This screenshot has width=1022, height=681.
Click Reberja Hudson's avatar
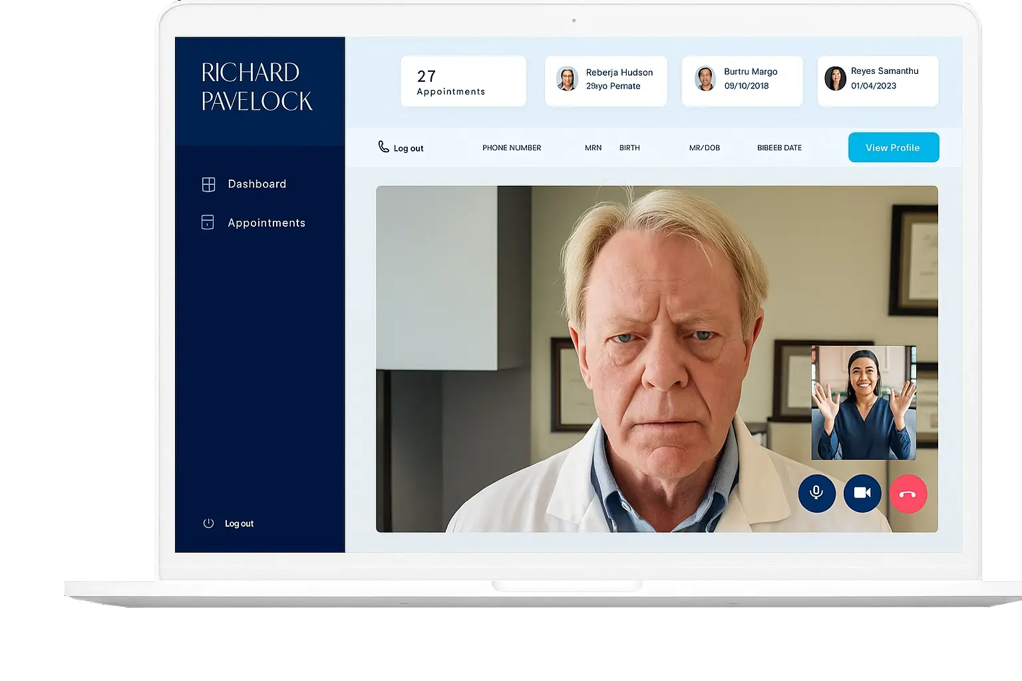click(x=567, y=78)
